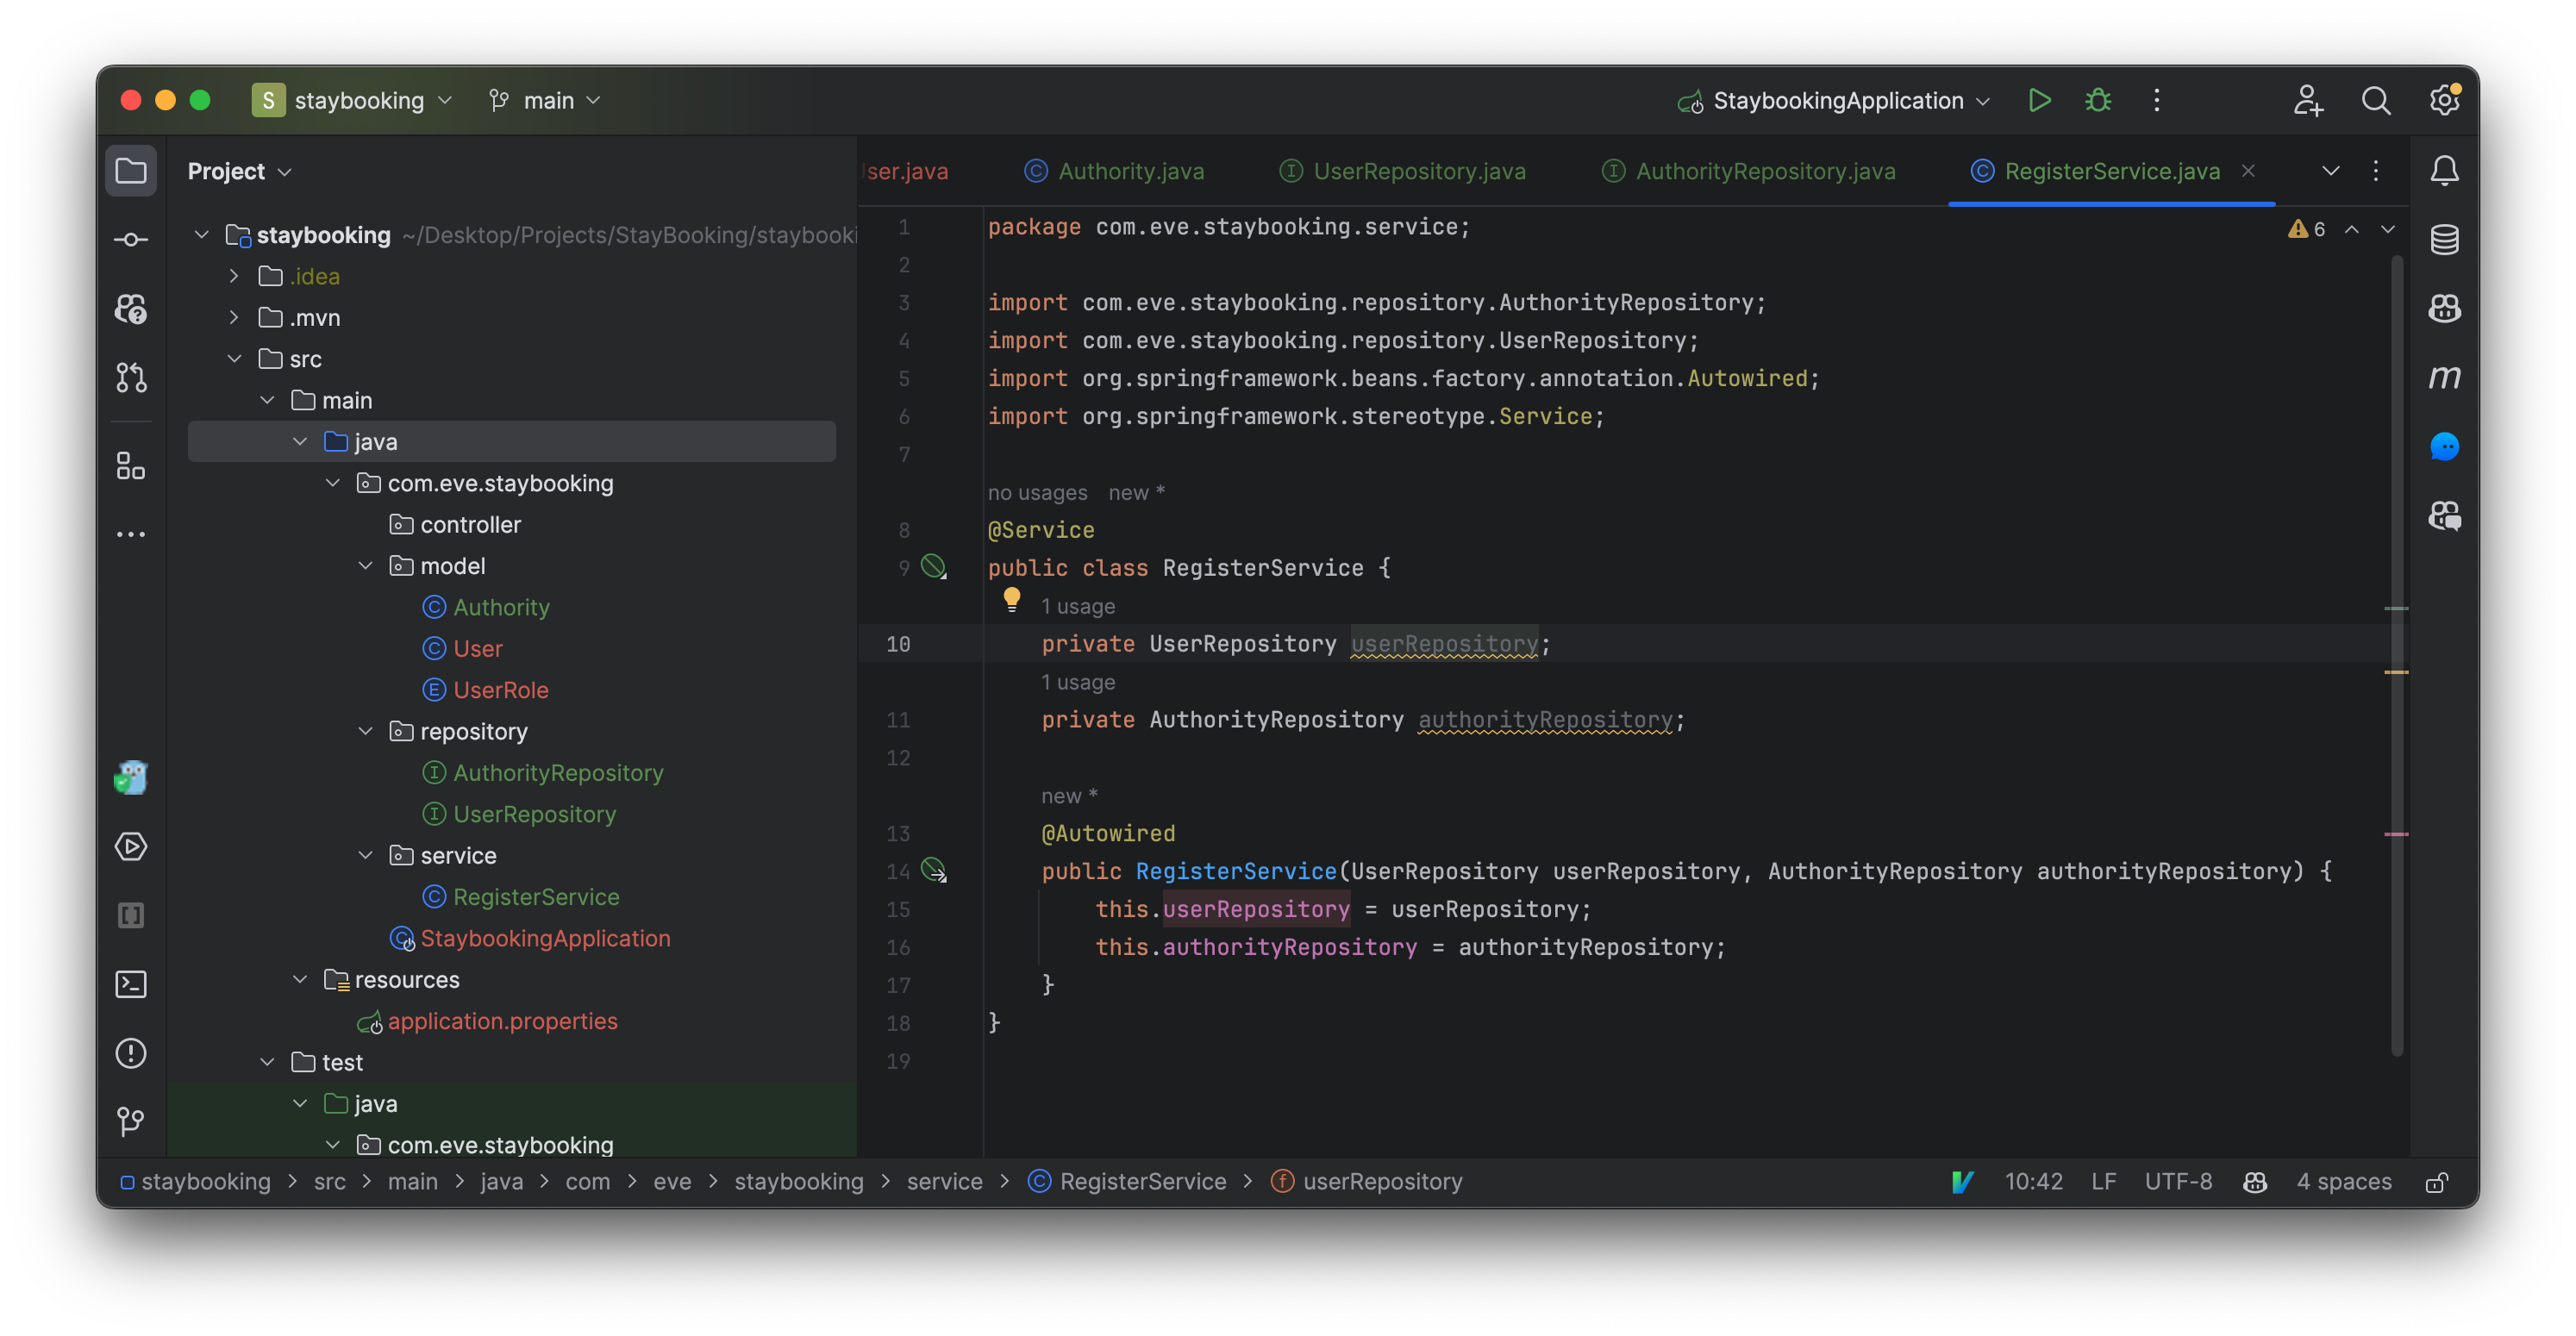The width and height of the screenshot is (2576, 1336).
Task: Toggle the read-only lock in the status bar
Action: tap(2437, 1182)
